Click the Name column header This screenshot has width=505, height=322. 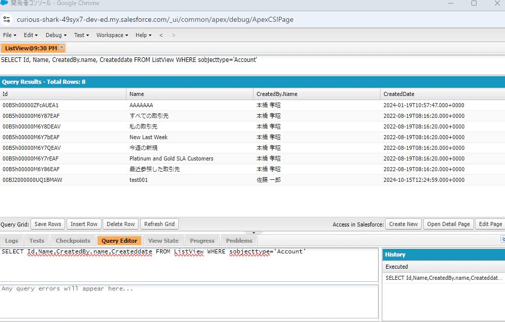click(190, 94)
